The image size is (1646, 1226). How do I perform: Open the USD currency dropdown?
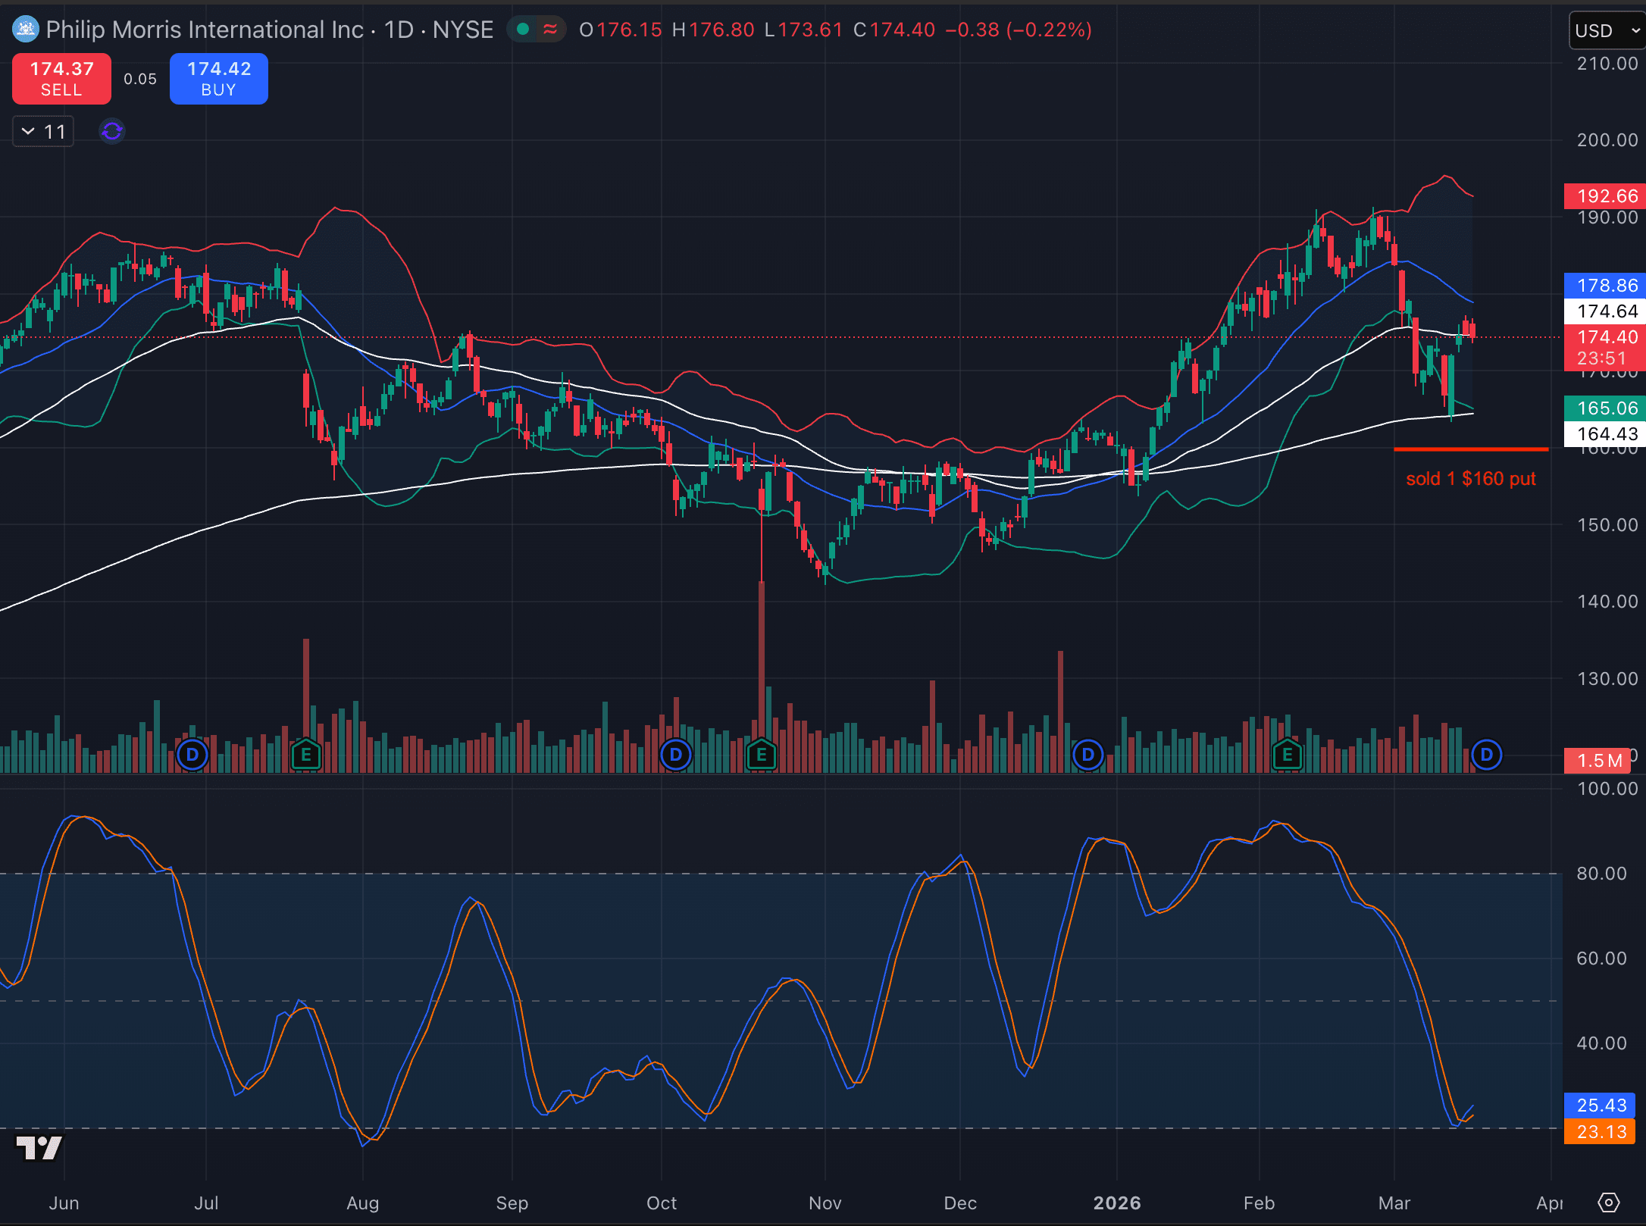[x=1606, y=30]
